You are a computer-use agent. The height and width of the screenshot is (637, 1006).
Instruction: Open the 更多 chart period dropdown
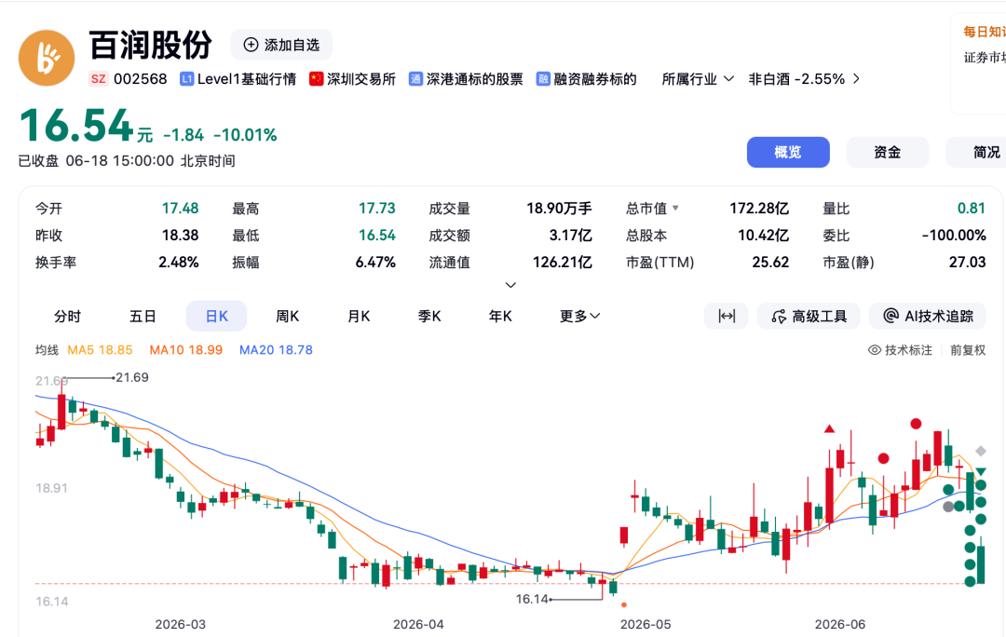(x=580, y=316)
